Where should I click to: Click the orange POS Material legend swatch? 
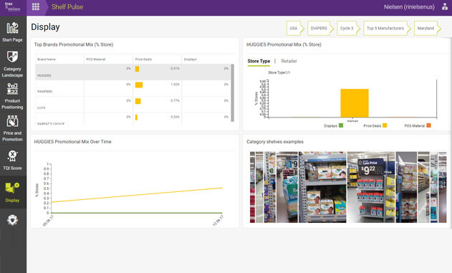[x=428, y=125]
